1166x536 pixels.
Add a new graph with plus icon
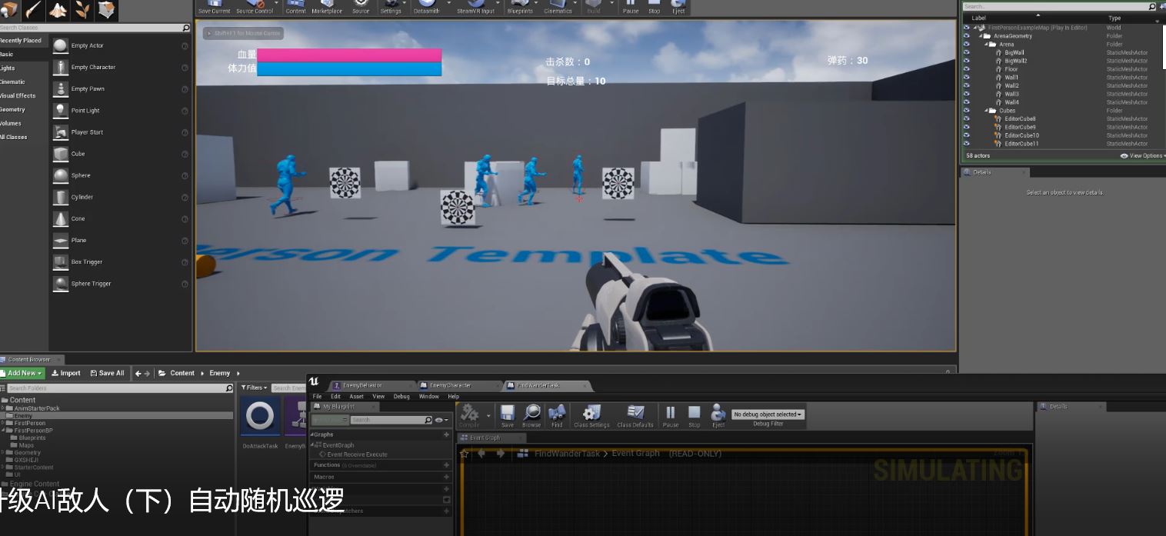click(x=446, y=434)
